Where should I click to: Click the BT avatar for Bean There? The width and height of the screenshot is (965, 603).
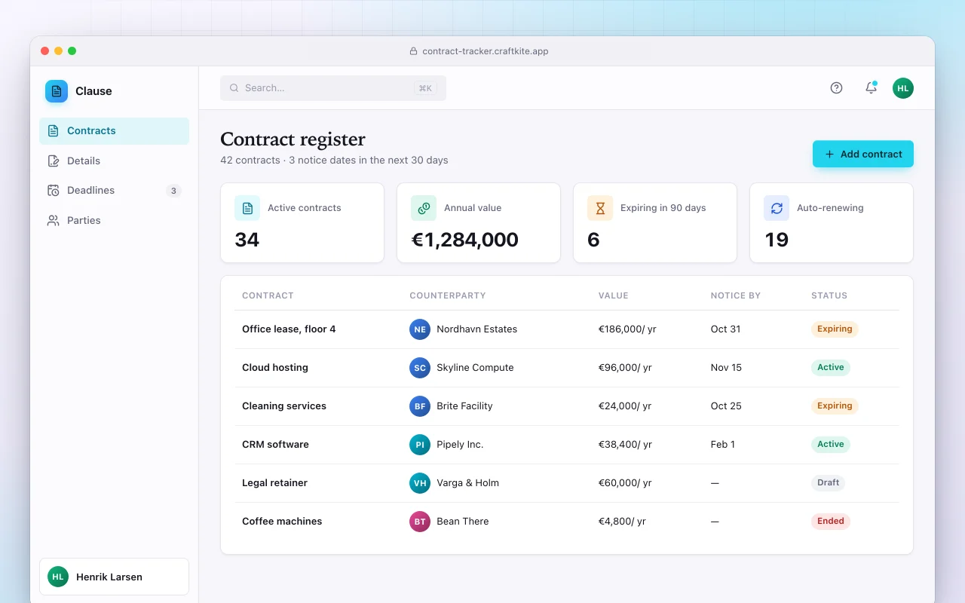[420, 522]
